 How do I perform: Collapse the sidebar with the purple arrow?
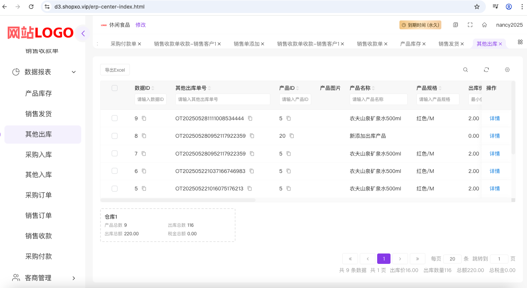[83, 33]
